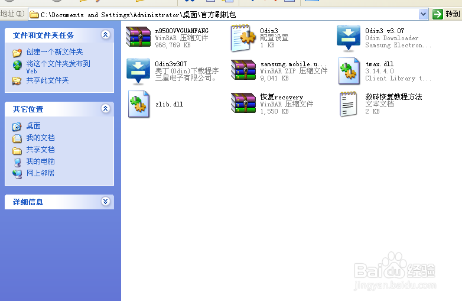Select the tmax.dll file icon

pos(349,71)
